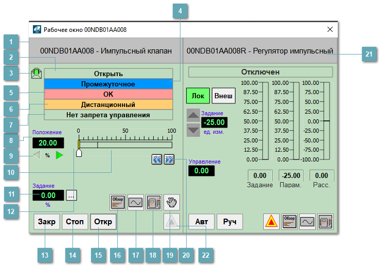The width and height of the screenshot is (382, 268).
Task: Open the trend graph icon in the valve panel
Action: (136, 202)
